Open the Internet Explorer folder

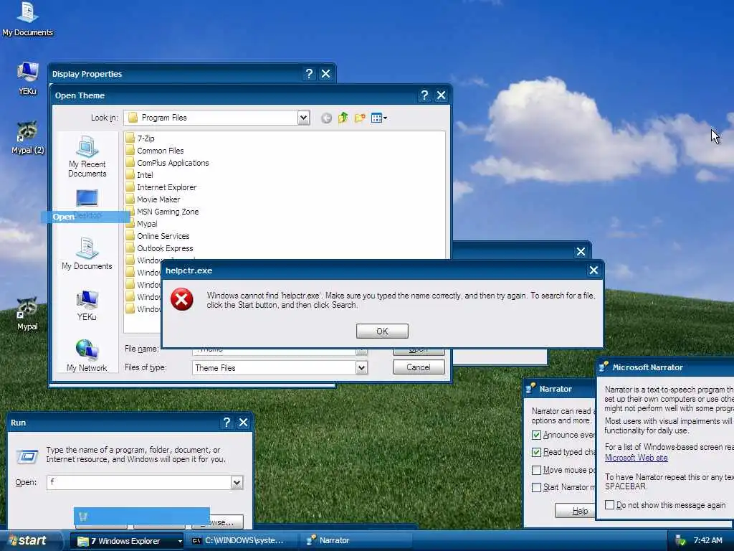(x=161, y=187)
